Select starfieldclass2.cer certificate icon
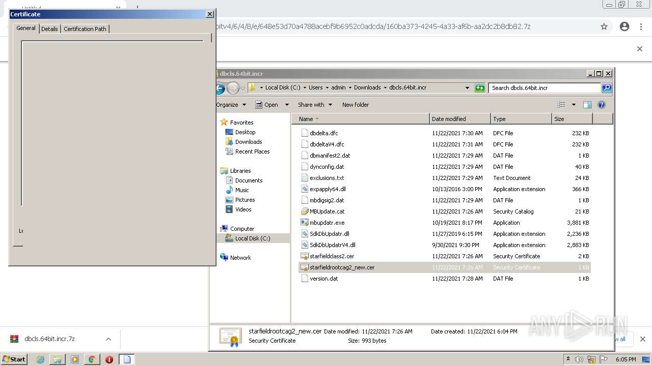This screenshot has height=366, width=652. [305, 256]
